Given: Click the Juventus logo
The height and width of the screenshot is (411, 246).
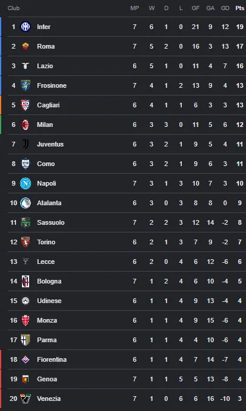Looking at the screenshot, I should pos(26,144).
